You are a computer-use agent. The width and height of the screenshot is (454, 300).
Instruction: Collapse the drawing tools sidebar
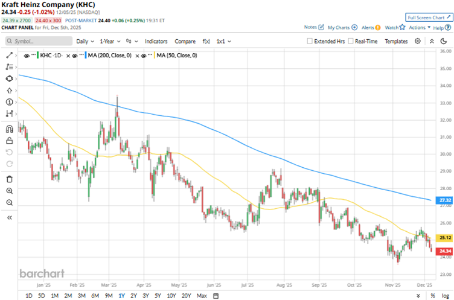click(x=9, y=218)
